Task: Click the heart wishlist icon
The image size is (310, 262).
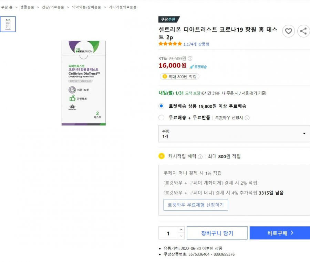Action: [288, 31]
